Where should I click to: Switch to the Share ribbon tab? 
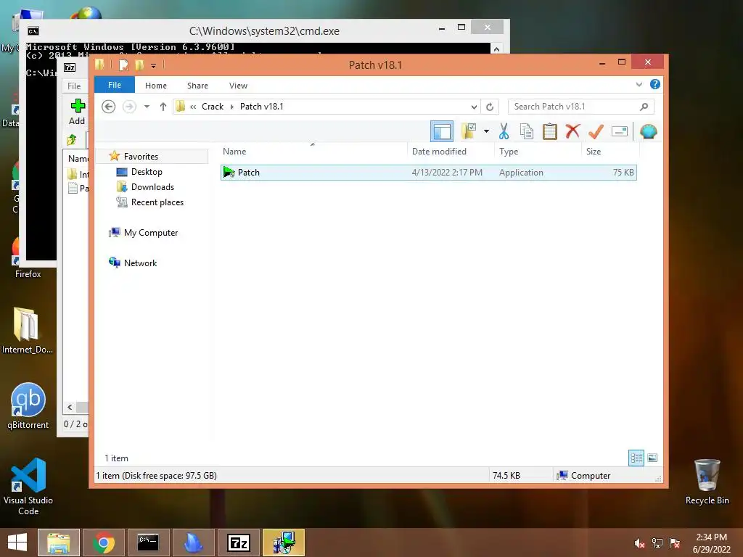click(197, 86)
